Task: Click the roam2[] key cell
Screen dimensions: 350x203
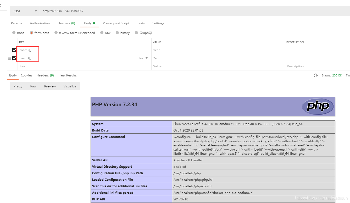Action: pos(84,50)
